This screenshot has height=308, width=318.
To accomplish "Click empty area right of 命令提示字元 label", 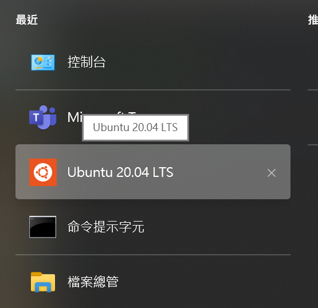I will (217, 227).
